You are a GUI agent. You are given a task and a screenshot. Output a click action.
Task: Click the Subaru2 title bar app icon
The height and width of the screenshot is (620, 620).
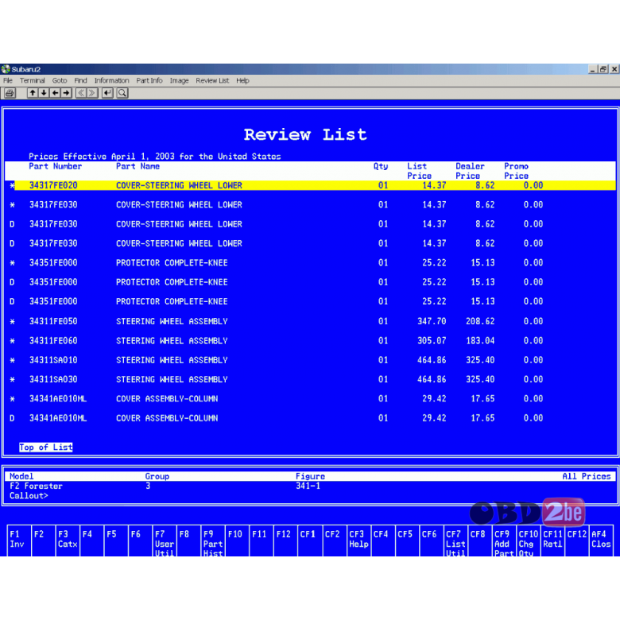pos(6,69)
